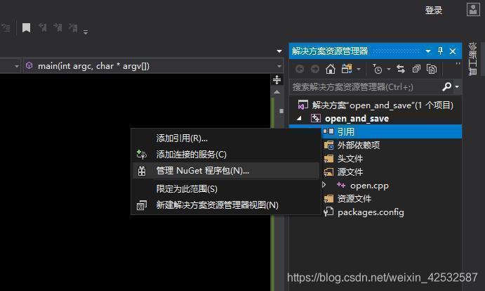The image size is (485, 291).
Task: Open switch views dropdown arrow
Action: pos(359,69)
